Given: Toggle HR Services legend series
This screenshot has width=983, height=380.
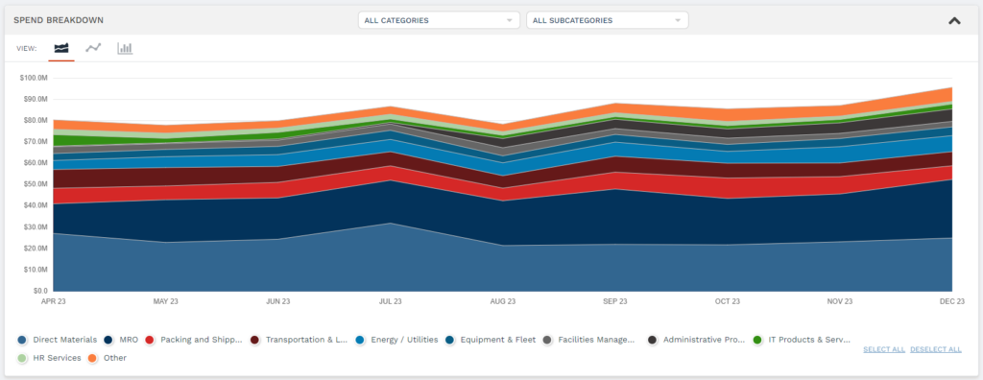Looking at the screenshot, I should [x=50, y=358].
